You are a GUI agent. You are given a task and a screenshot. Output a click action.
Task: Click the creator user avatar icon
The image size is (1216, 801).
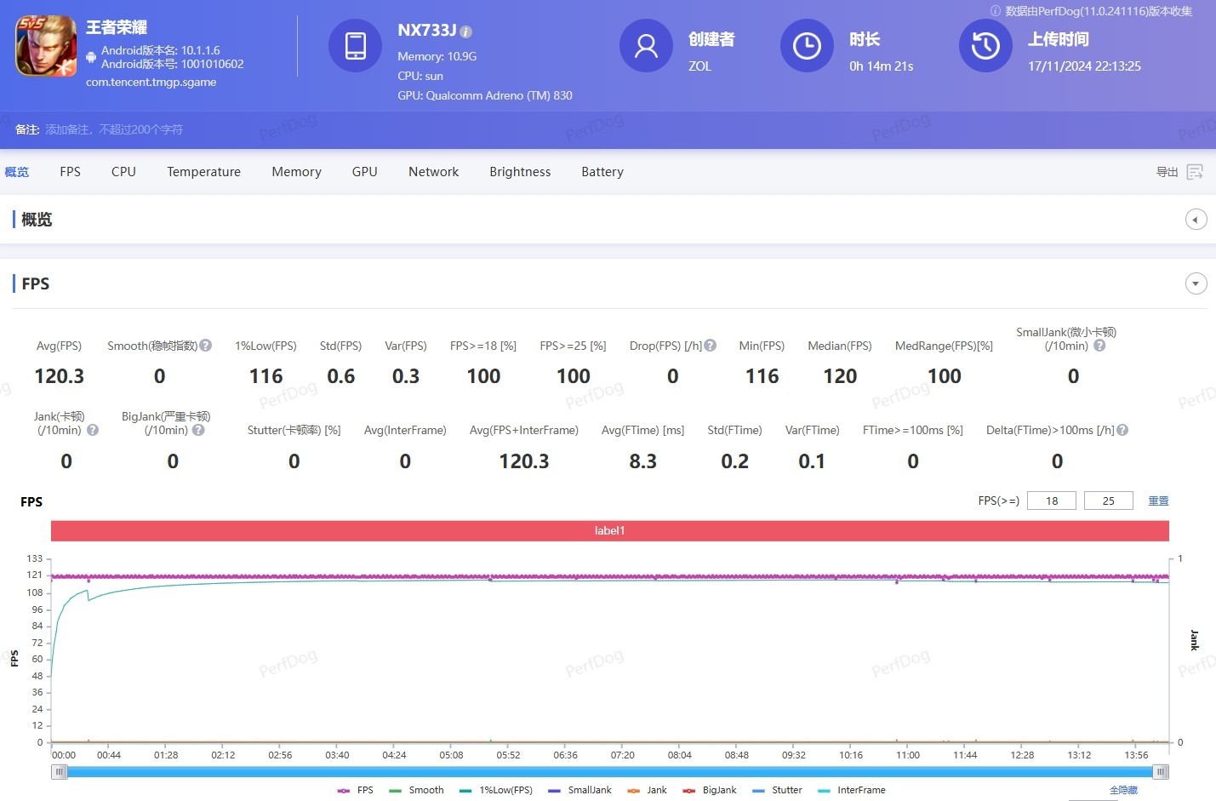coord(646,46)
